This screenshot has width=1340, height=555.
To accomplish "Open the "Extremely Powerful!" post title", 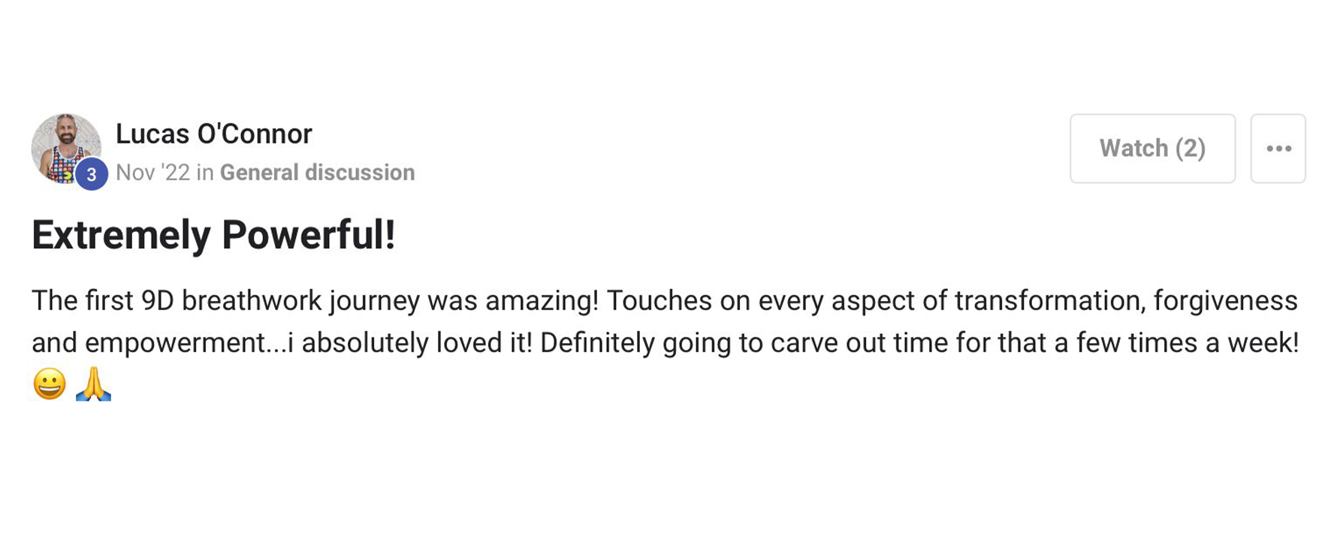I will [213, 235].
